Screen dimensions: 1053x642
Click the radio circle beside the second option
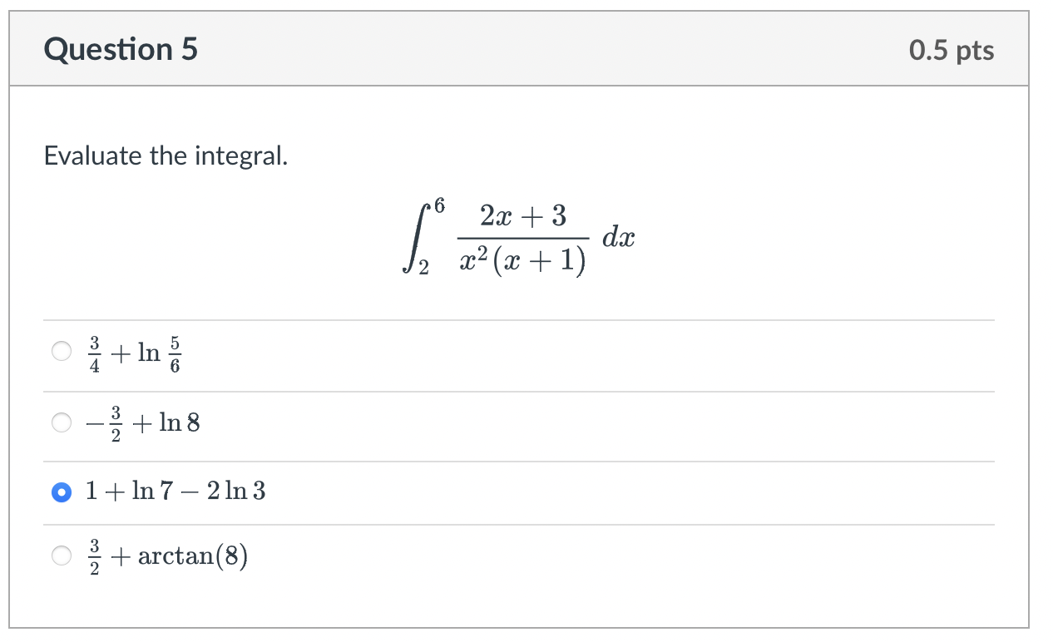point(62,422)
